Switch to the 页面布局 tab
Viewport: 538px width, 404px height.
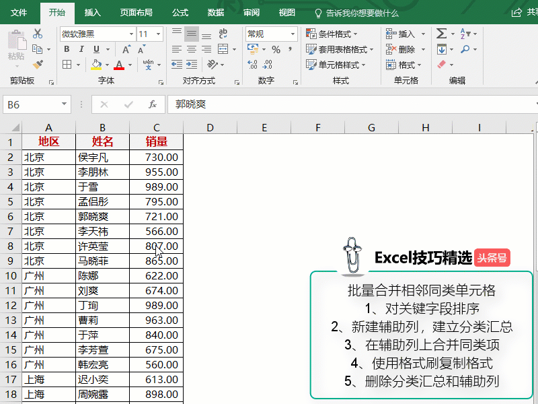(137, 13)
